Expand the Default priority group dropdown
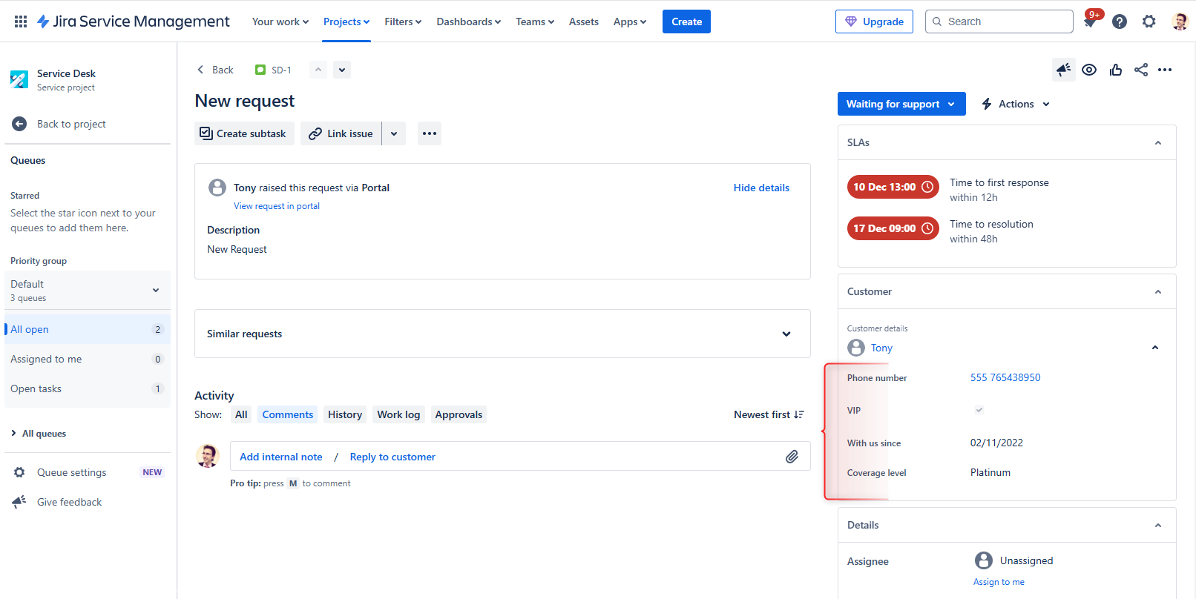Screen dimensions: 1196x599 [x=88, y=290]
